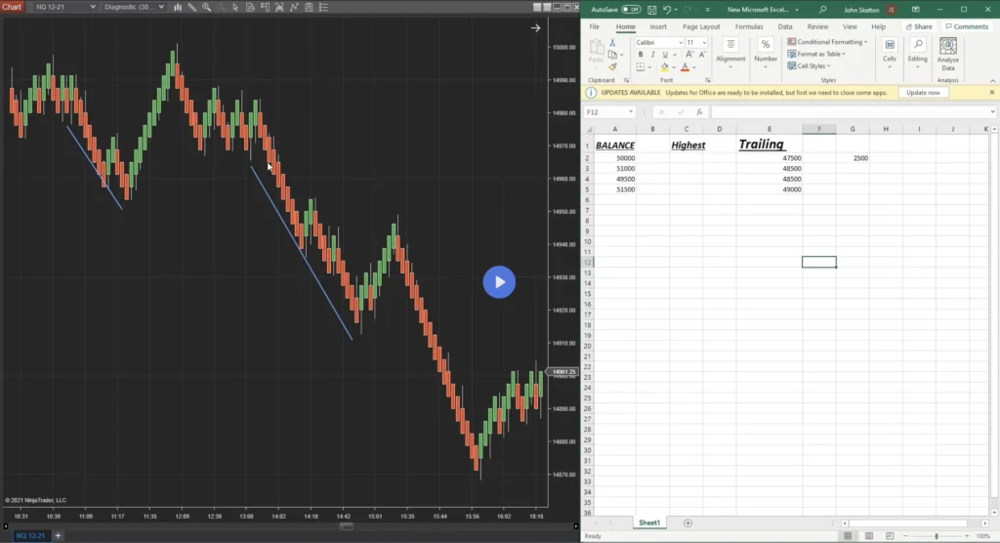Click the zoom slider in Excel status bar

pyautogui.click(x=937, y=536)
